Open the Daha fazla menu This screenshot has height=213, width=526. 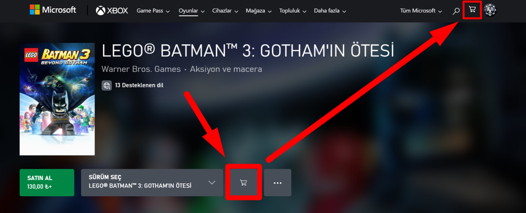pos(330,11)
